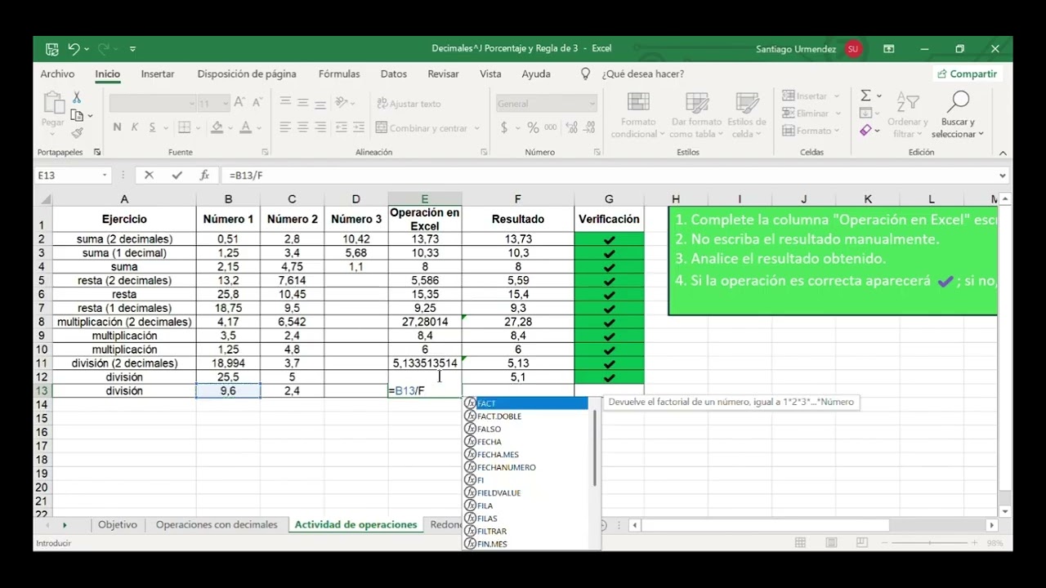Click the Name Box showing E13
The image size is (1046, 588).
(x=67, y=175)
